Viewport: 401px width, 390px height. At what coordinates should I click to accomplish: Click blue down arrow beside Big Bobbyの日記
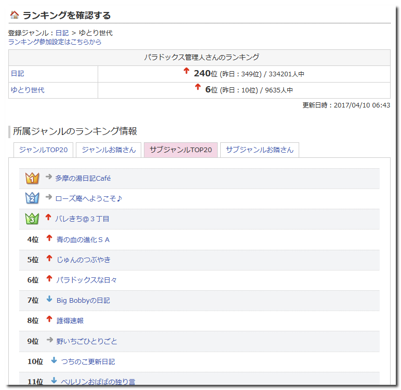click(49, 299)
